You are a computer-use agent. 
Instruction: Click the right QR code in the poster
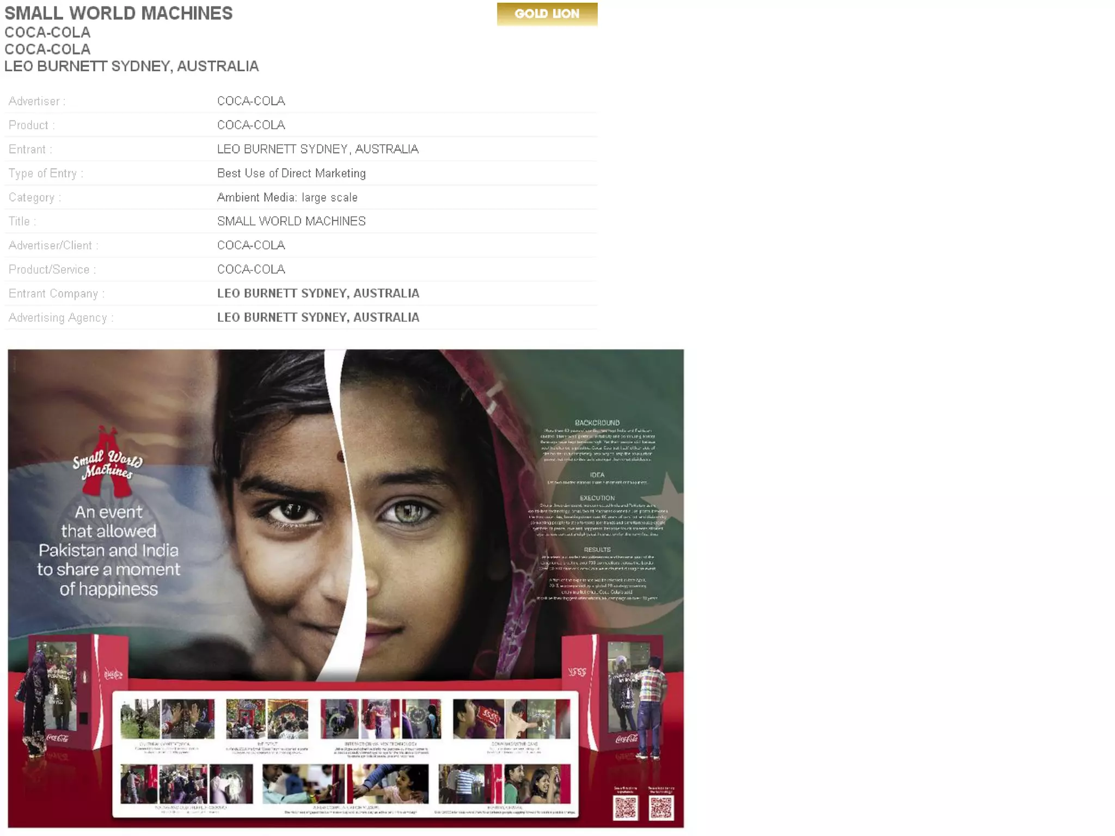click(x=661, y=807)
